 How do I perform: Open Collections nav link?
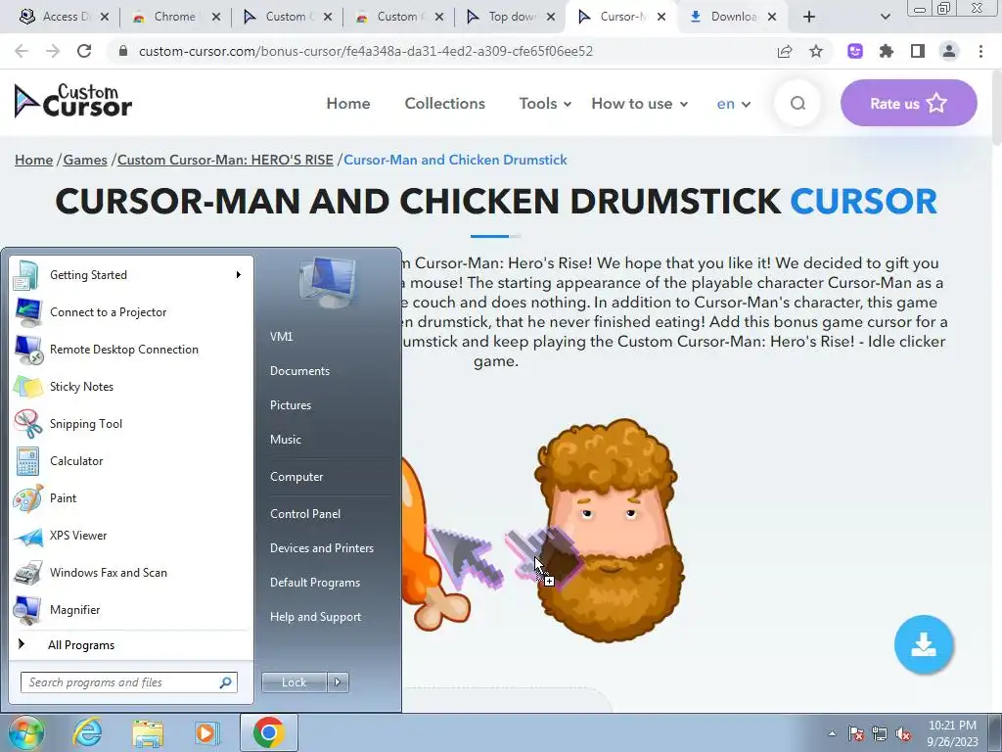[x=445, y=104]
